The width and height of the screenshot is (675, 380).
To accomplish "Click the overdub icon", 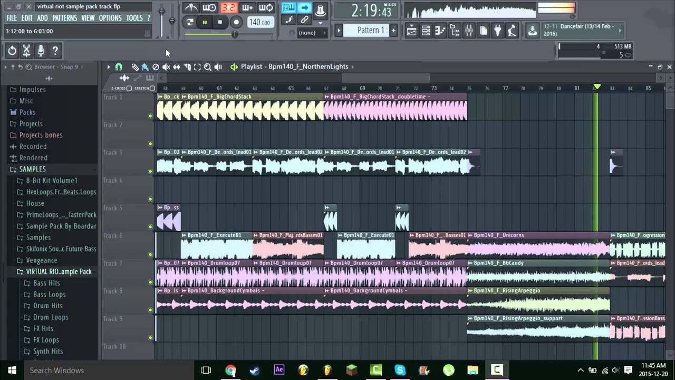I will click(x=247, y=7).
